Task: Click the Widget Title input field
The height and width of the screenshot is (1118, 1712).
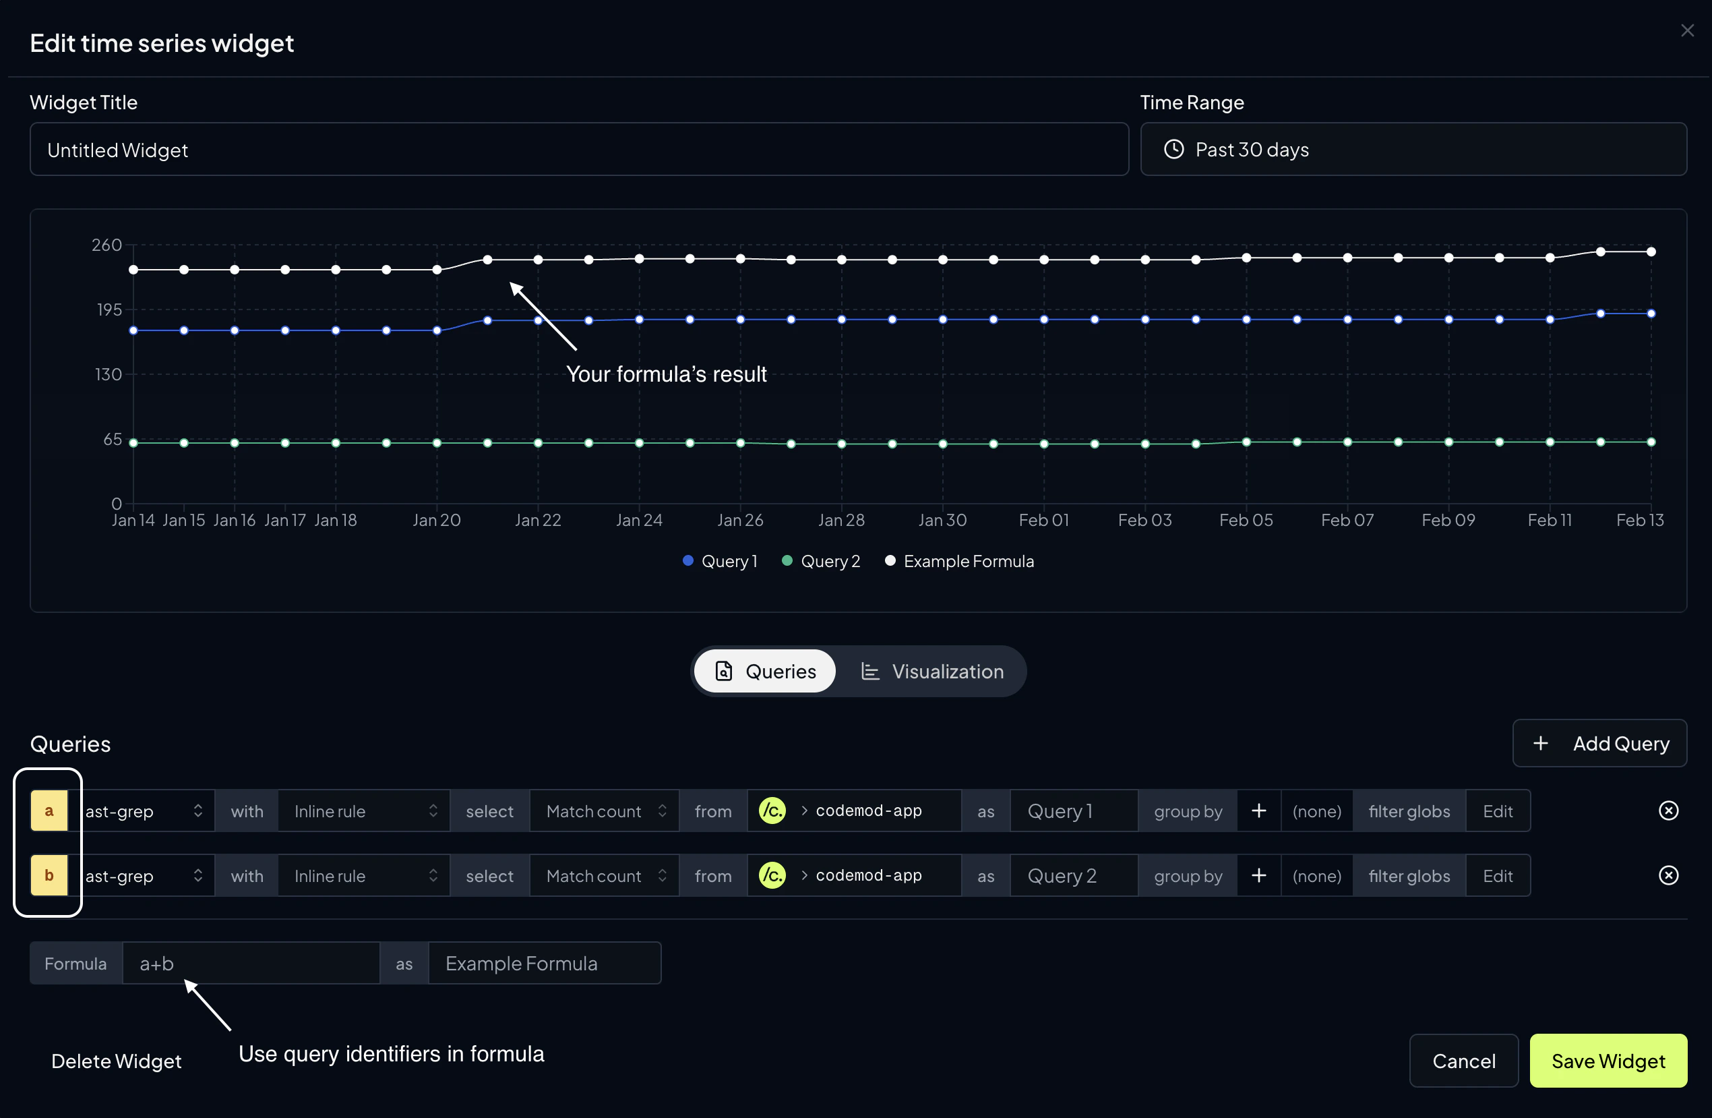Action: pos(579,150)
